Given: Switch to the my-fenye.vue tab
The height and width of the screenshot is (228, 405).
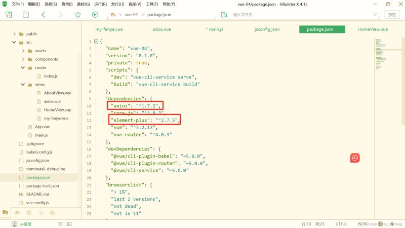Looking at the screenshot, I should [x=109, y=29].
